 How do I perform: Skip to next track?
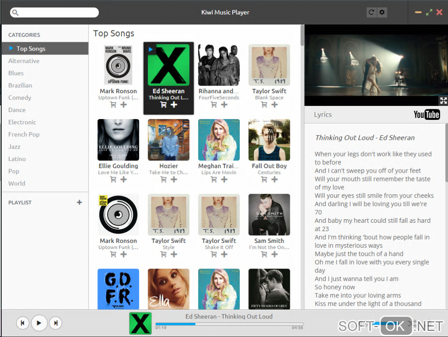pyautogui.click(x=56, y=323)
